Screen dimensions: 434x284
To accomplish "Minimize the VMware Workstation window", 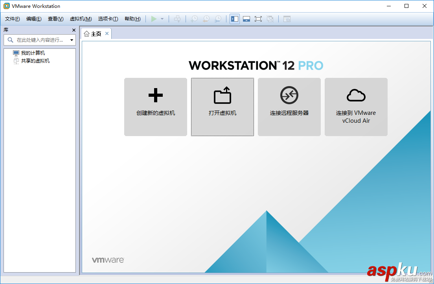I will tap(389, 6).
